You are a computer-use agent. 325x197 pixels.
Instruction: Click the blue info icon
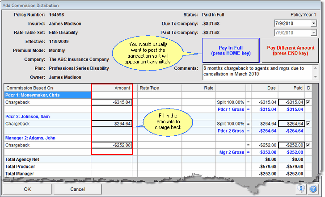(x=302, y=189)
